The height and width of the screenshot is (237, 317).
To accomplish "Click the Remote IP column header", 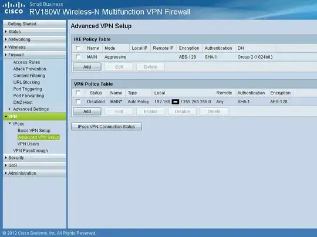I will pos(163,48).
